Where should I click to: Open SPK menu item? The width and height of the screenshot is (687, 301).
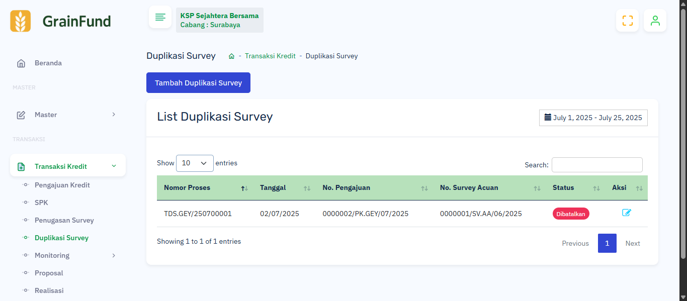click(41, 203)
